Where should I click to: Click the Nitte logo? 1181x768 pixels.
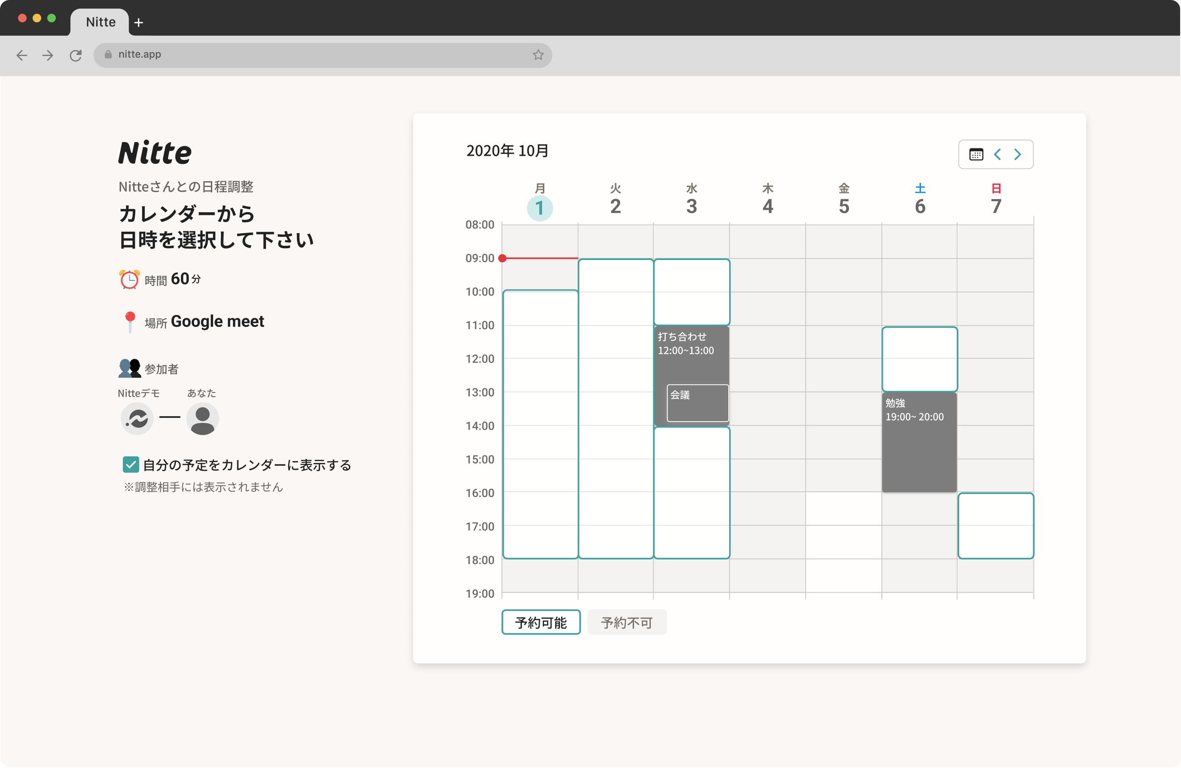154,153
